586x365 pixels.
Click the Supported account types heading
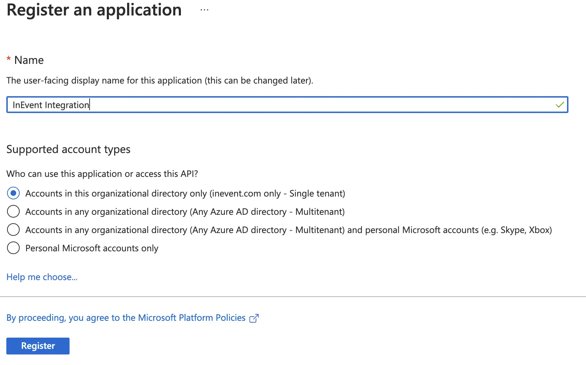point(69,150)
